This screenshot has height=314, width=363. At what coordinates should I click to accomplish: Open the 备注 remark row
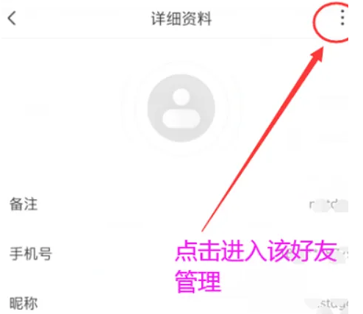[179, 204]
